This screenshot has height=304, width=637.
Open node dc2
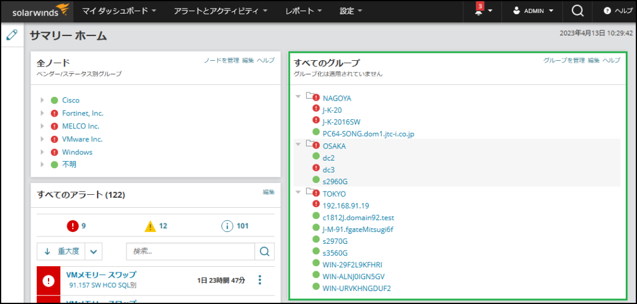click(x=328, y=157)
